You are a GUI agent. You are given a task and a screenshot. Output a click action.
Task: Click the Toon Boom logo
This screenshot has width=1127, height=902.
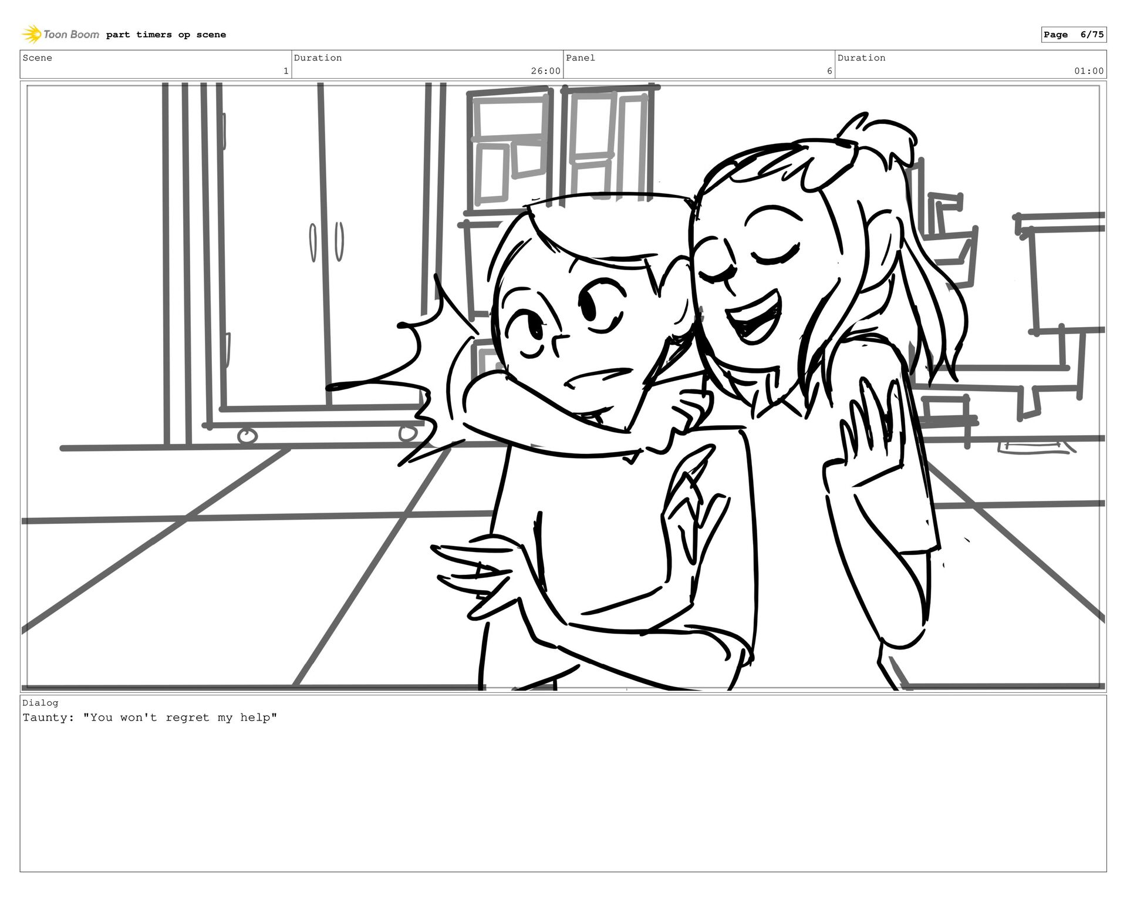click(60, 34)
